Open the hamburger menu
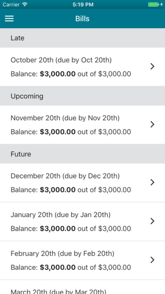This screenshot has height=294, width=165. [9, 19]
